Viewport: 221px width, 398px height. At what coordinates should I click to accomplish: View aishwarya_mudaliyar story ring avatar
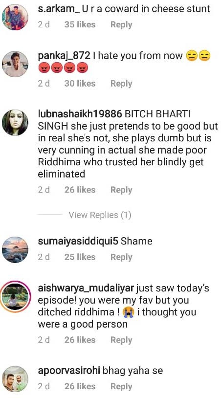[16, 296]
